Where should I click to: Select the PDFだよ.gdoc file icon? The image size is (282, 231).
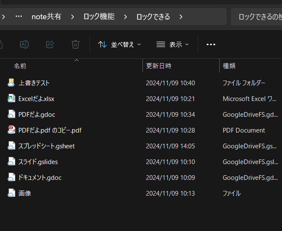pyautogui.click(x=12, y=114)
